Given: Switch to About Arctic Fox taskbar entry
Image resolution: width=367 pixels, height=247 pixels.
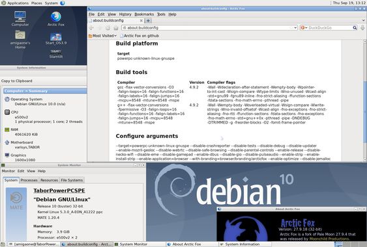Looking at the screenshot, I should point(192,244).
